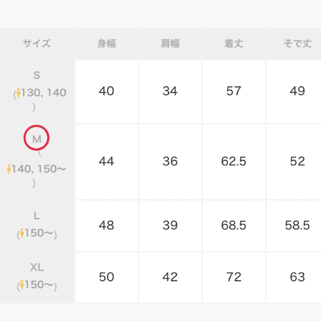Click the yellow person icon in S row
Screen dimensions: 321x321
click(x=19, y=93)
